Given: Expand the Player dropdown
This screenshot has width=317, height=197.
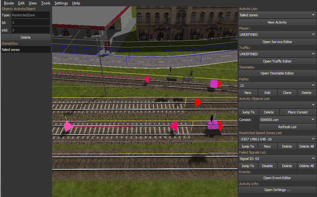Looking at the screenshot, I should pos(277,35).
